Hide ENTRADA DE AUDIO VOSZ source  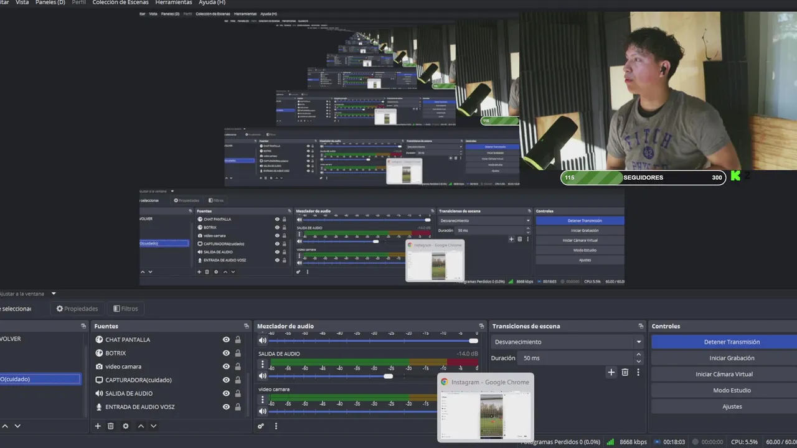click(x=226, y=407)
